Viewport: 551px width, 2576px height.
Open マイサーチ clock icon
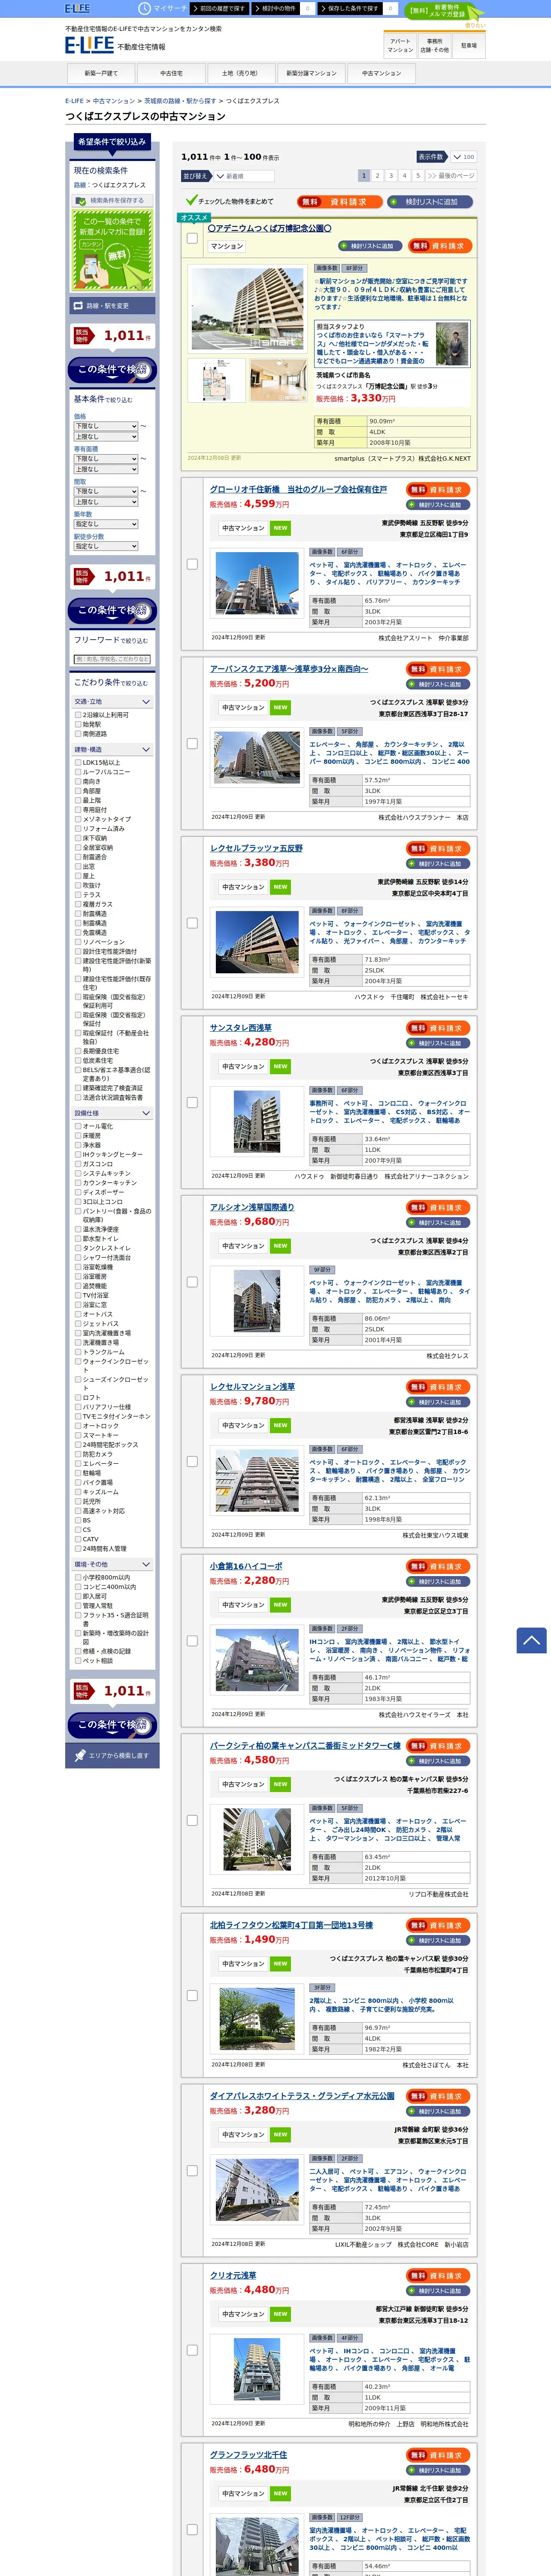[144, 8]
